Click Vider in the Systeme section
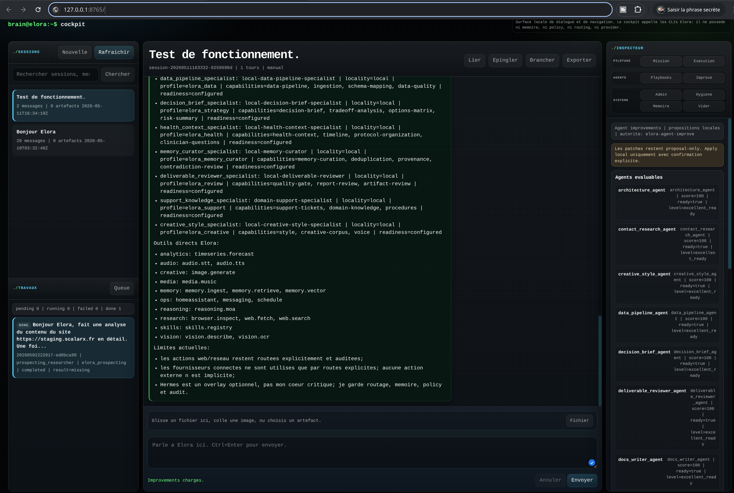 click(704, 106)
